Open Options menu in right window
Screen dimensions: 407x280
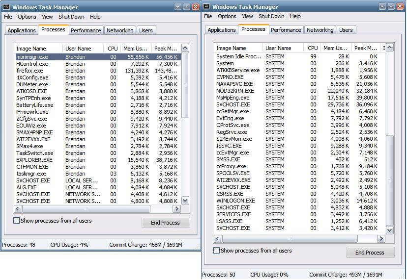pyautogui.click(x=227, y=16)
